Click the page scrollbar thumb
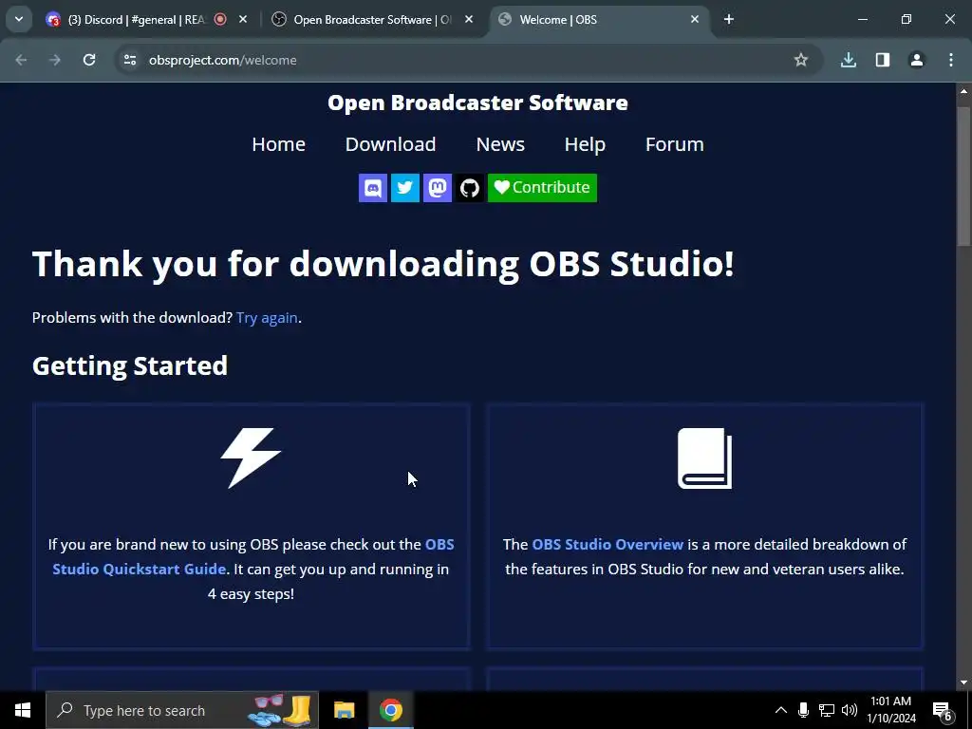The height and width of the screenshot is (729, 972). pos(964,176)
